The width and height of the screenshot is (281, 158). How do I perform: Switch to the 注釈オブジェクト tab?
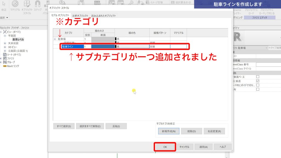pos(80,16)
